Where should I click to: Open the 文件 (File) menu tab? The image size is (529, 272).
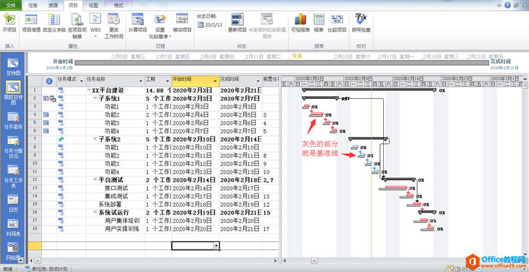tap(11, 5)
